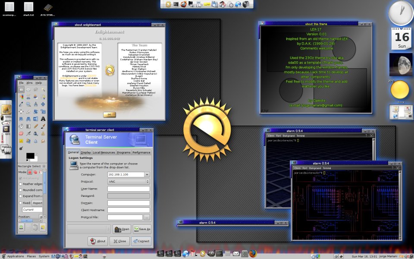
Task: Select the Blur/Sharpen droplet tool
Action: tap(36, 141)
